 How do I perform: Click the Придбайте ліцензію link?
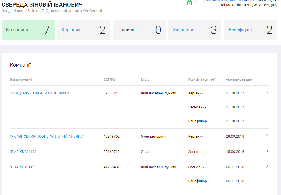221,1
